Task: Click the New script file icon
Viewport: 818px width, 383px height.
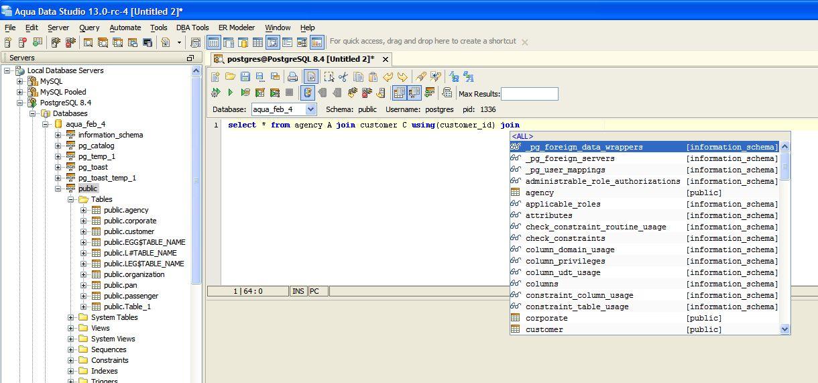Action: pyautogui.click(x=215, y=76)
